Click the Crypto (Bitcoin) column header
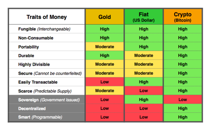 coord(183,17)
